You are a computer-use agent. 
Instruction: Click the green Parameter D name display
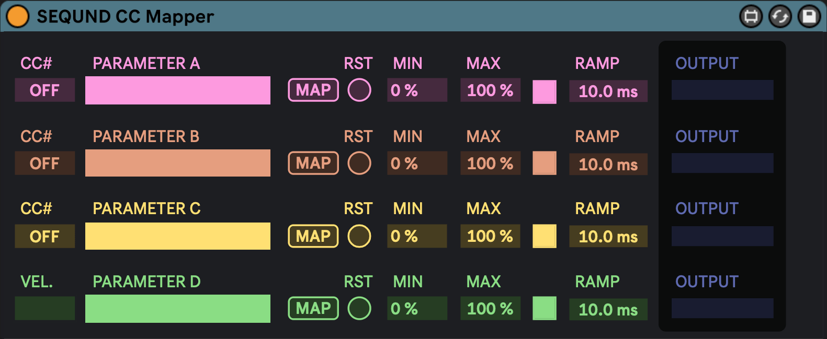[178, 309]
